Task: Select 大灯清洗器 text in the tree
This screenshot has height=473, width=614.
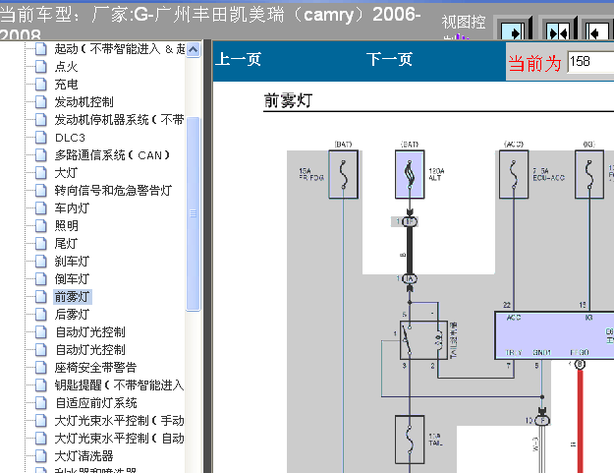Action: click(84, 456)
